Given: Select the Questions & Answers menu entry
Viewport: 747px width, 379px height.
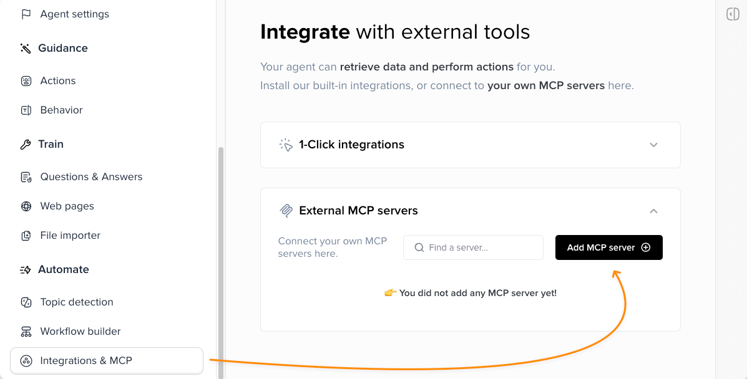Looking at the screenshot, I should tap(91, 176).
